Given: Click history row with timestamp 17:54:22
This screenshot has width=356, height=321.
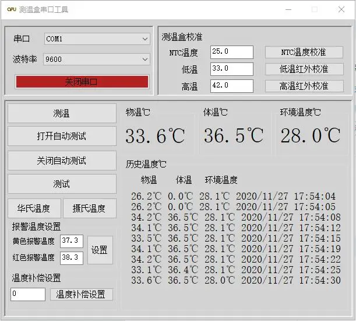Looking at the screenshot, I should tap(236, 259).
